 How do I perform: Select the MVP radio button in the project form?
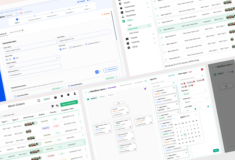click(x=60, y=49)
